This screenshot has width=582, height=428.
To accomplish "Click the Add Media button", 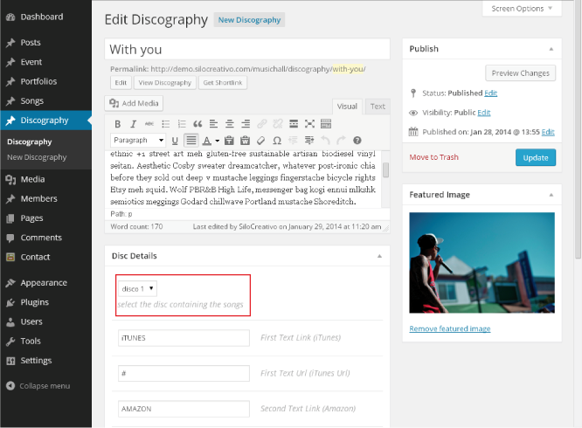I will tap(134, 103).
